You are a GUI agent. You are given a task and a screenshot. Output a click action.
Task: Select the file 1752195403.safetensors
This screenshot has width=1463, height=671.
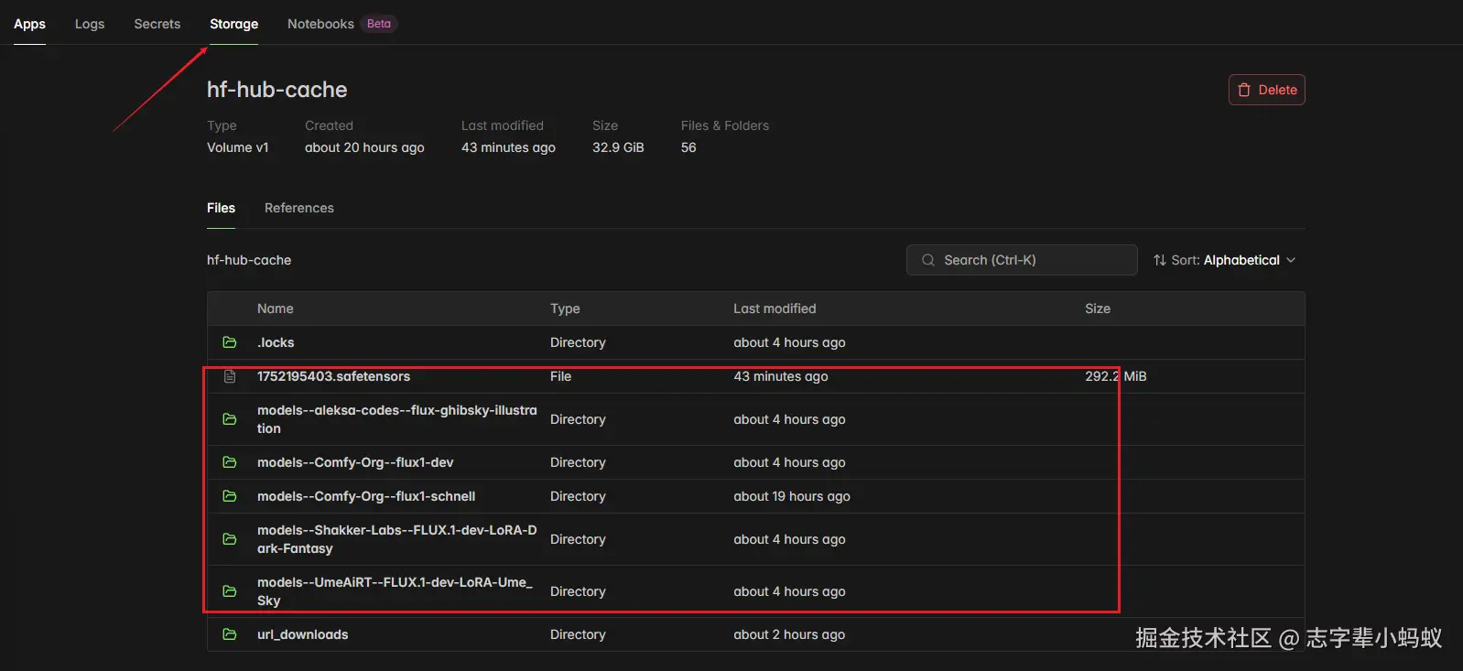[333, 376]
